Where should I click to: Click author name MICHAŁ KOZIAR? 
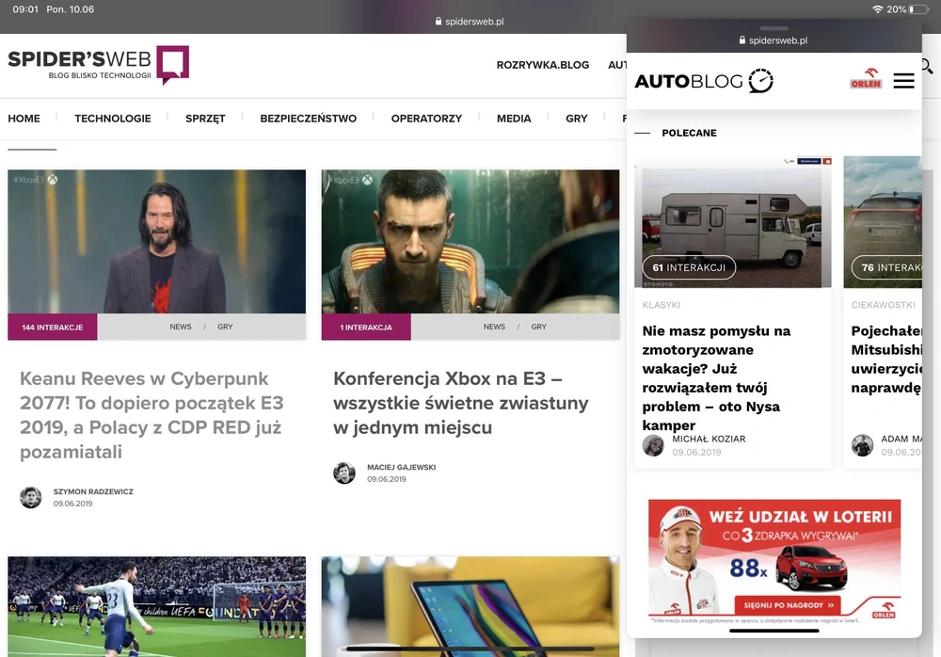click(x=709, y=439)
